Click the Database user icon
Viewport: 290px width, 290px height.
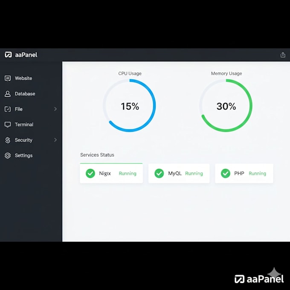pos(8,94)
